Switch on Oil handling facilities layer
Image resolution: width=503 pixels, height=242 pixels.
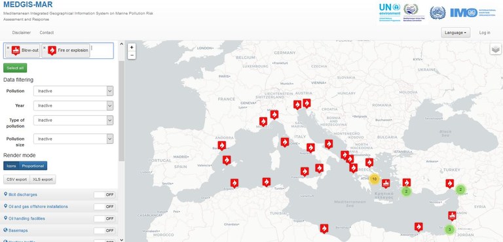point(105,218)
